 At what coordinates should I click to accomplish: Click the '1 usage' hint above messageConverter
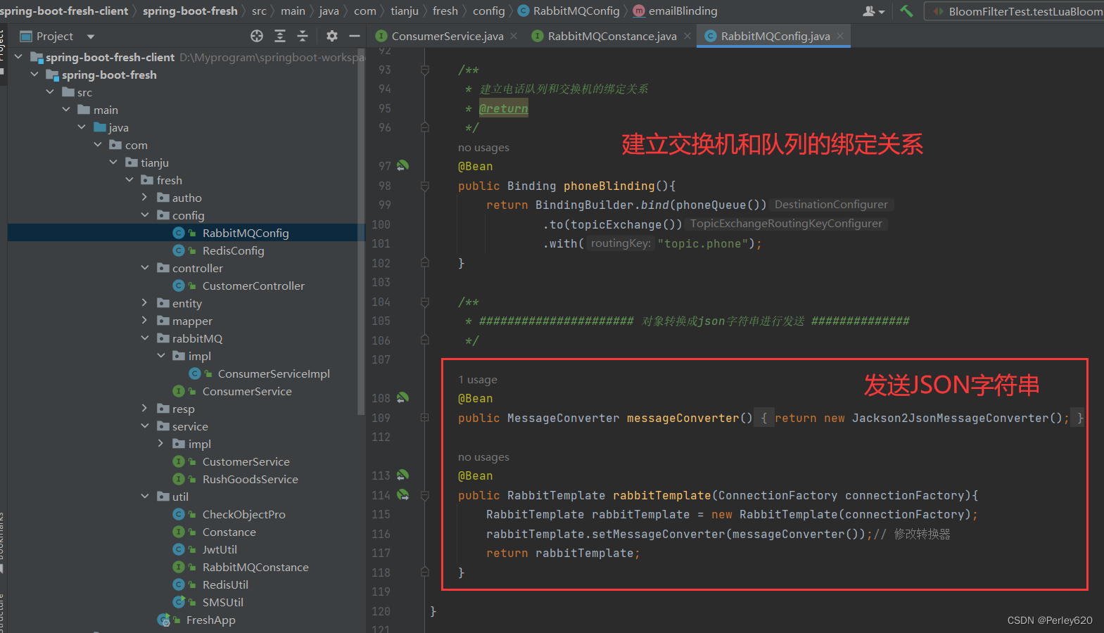[x=478, y=380]
